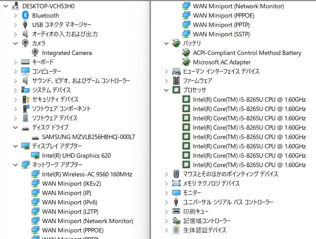
Task: Select WAN Miniport (IP) entry
Action: point(66,193)
